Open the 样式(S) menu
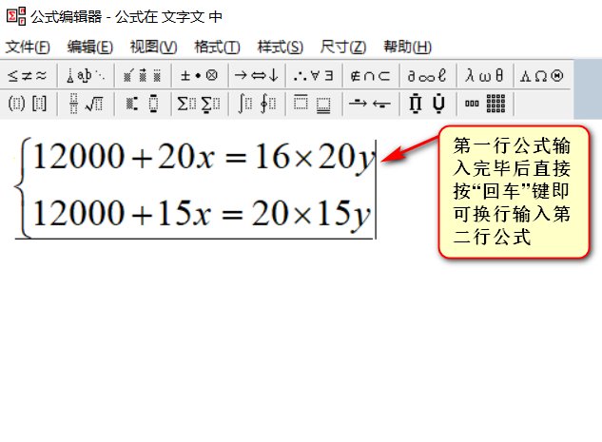The image size is (602, 442). (x=281, y=47)
